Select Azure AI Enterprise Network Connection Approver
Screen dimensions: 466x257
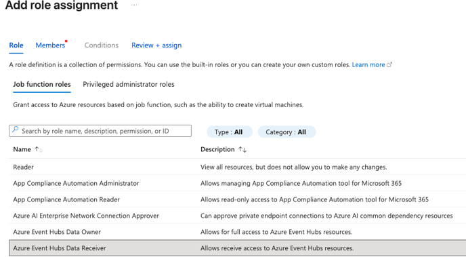pyautogui.click(x=238, y=216)
